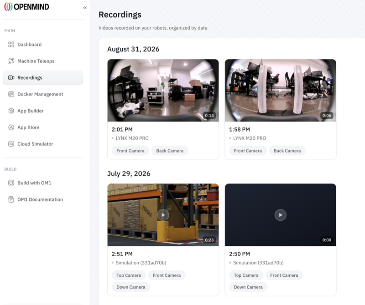This screenshot has height=305, width=365.
Task: Click the Recordings camera icon
Action: click(11, 77)
